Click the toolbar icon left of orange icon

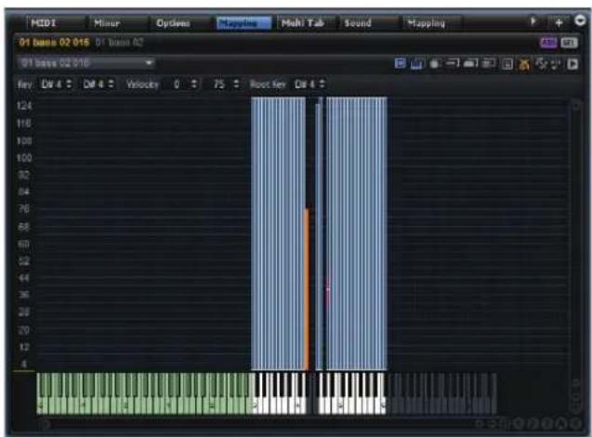pyautogui.click(x=507, y=64)
